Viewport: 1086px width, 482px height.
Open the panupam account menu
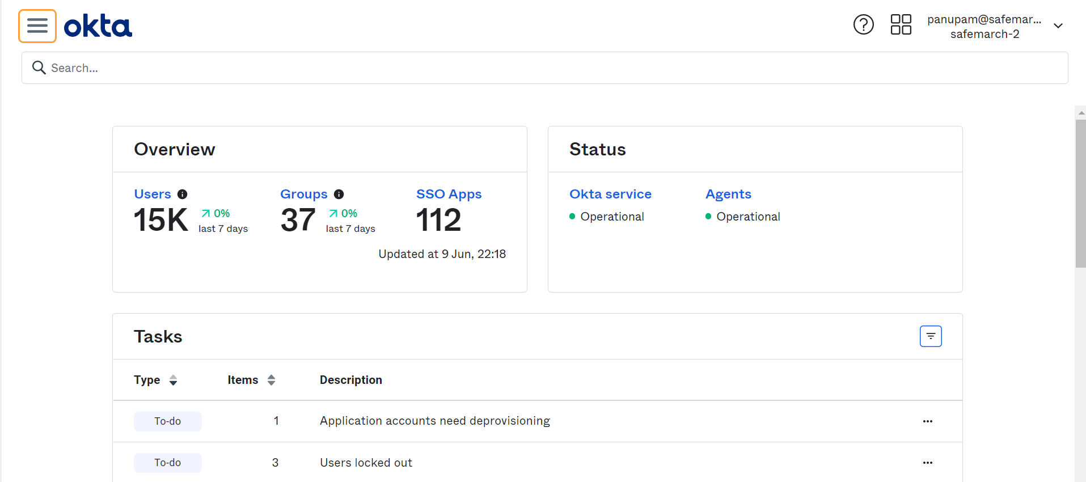(984, 26)
